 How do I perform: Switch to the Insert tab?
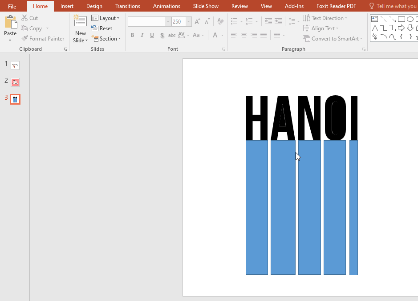coord(67,6)
